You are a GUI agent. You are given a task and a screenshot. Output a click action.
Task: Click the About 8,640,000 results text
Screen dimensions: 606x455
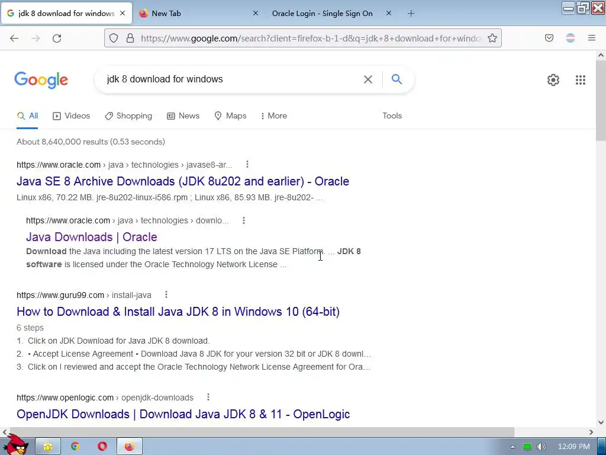[x=91, y=142]
